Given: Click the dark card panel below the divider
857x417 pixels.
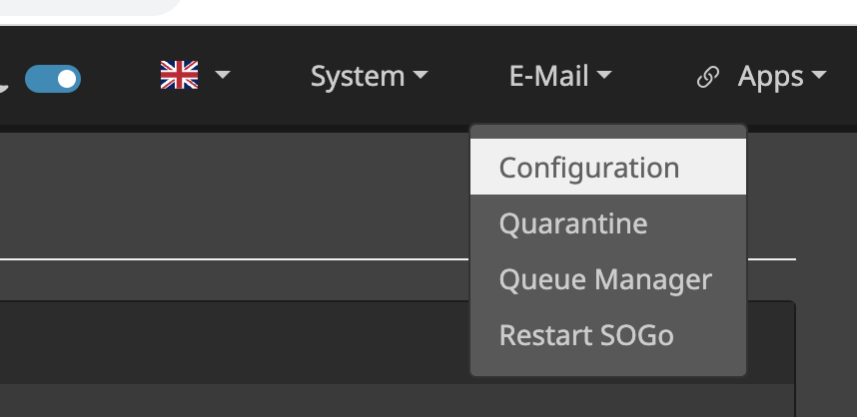Looking at the screenshot, I should (230, 359).
